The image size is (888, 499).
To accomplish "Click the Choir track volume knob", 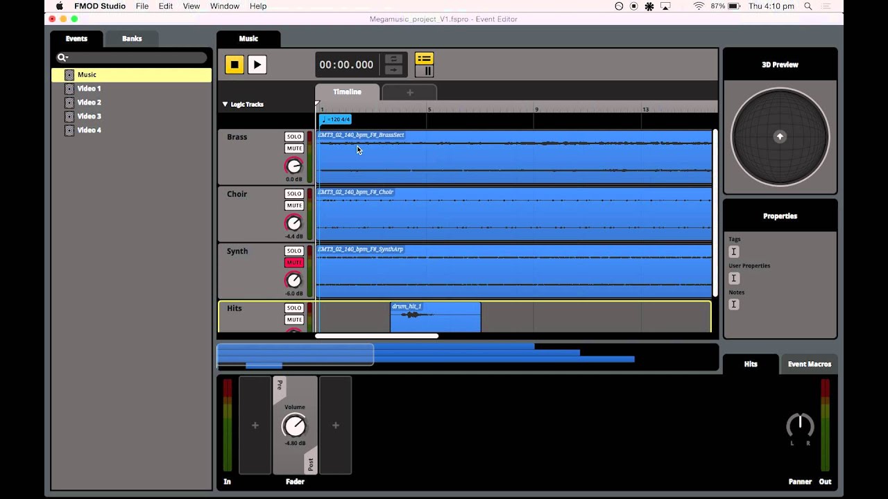I will pyautogui.click(x=294, y=223).
